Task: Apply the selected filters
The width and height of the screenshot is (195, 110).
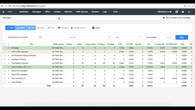Action: click(182, 37)
